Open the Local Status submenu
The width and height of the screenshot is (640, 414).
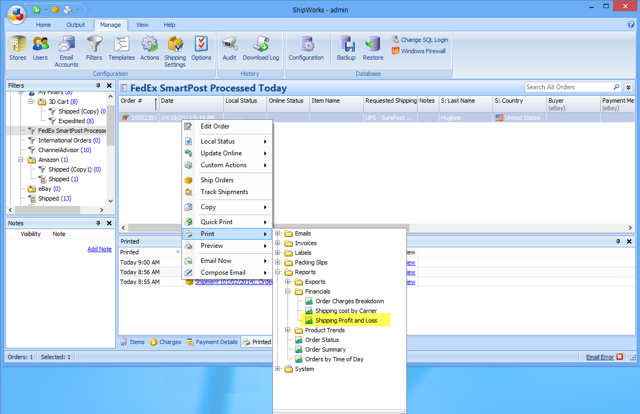[227, 141]
